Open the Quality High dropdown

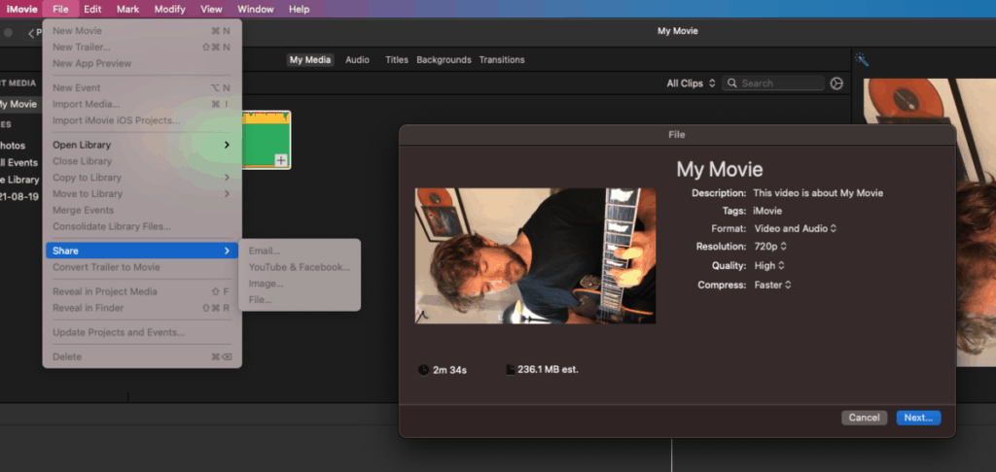[x=769, y=266]
